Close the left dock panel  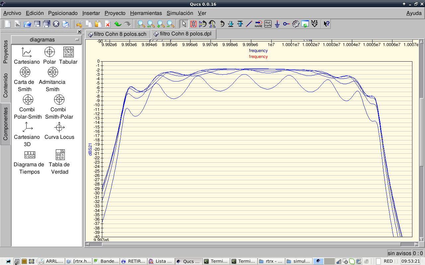pos(79,32)
